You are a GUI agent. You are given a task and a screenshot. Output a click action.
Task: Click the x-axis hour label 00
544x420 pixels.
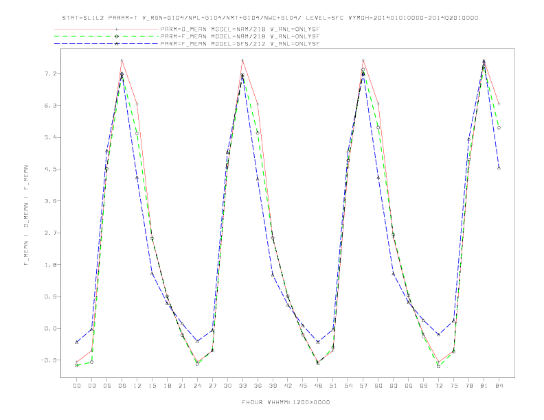[77, 386]
